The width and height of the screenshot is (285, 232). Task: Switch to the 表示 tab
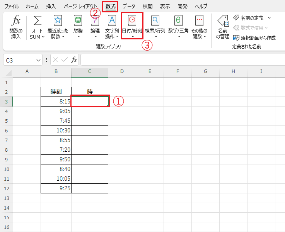[165, 6]
